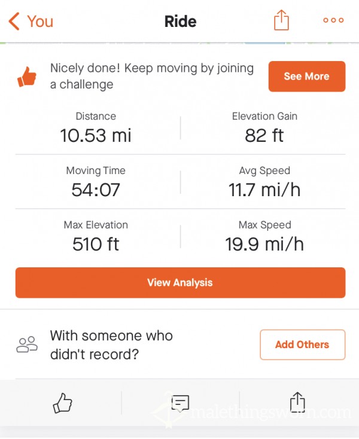
Task: Tap the Avg Speed 11.7 mi/h stat
Action: tap(264, 182)
